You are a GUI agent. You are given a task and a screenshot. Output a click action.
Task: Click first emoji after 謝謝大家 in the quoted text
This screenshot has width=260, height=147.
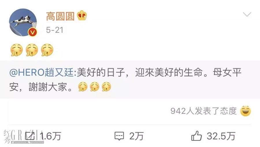click(x=83, y=87)
